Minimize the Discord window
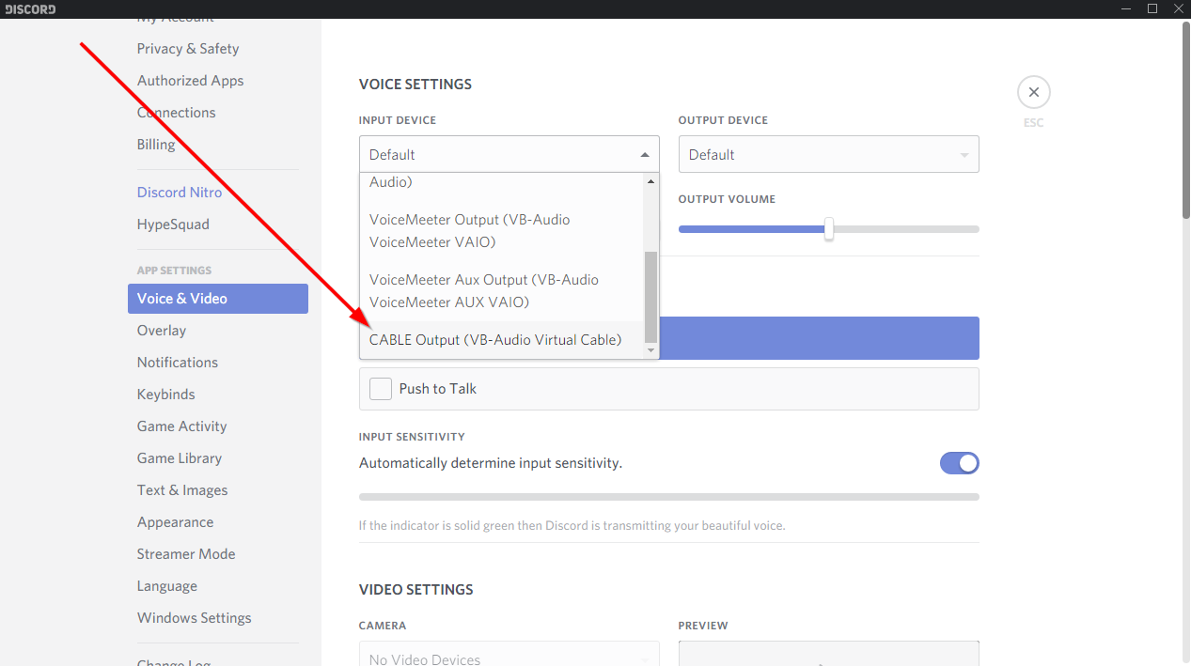 1126,8
